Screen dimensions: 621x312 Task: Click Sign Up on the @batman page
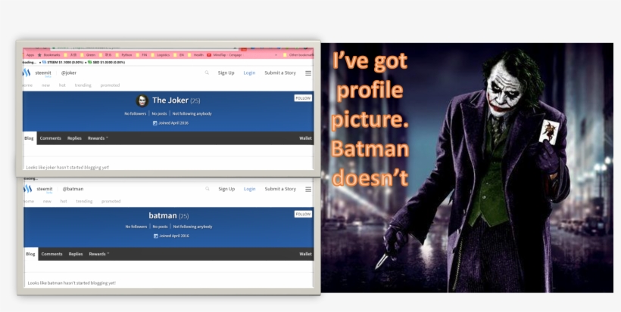226,189
